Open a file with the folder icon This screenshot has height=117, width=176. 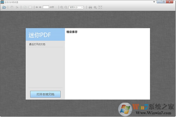click(4, 7)
